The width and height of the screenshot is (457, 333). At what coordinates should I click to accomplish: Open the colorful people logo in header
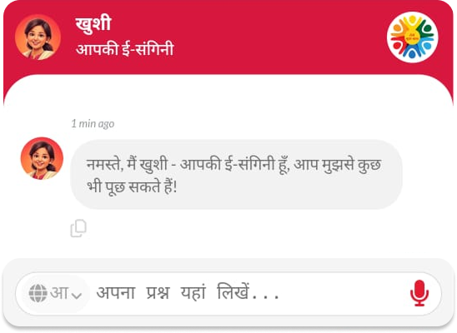coord(412,37)
